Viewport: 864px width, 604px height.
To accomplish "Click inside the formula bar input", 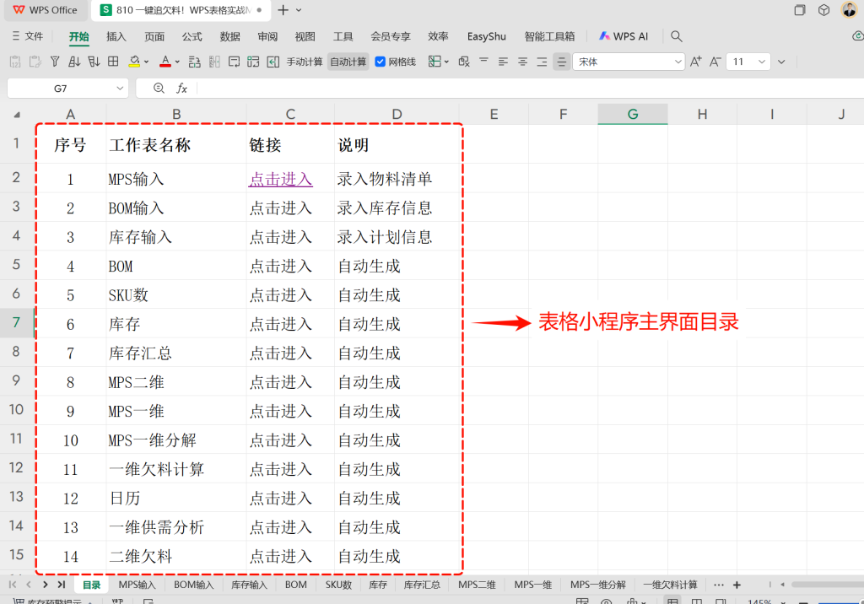I will pos(530,89).
